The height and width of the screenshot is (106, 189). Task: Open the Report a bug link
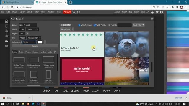(127, 12)
